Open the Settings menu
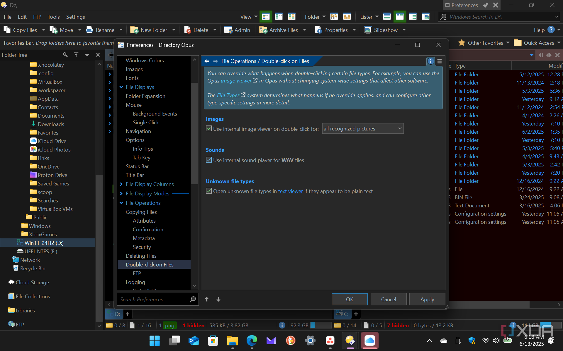The image size is (563, 351). [75, 17]
